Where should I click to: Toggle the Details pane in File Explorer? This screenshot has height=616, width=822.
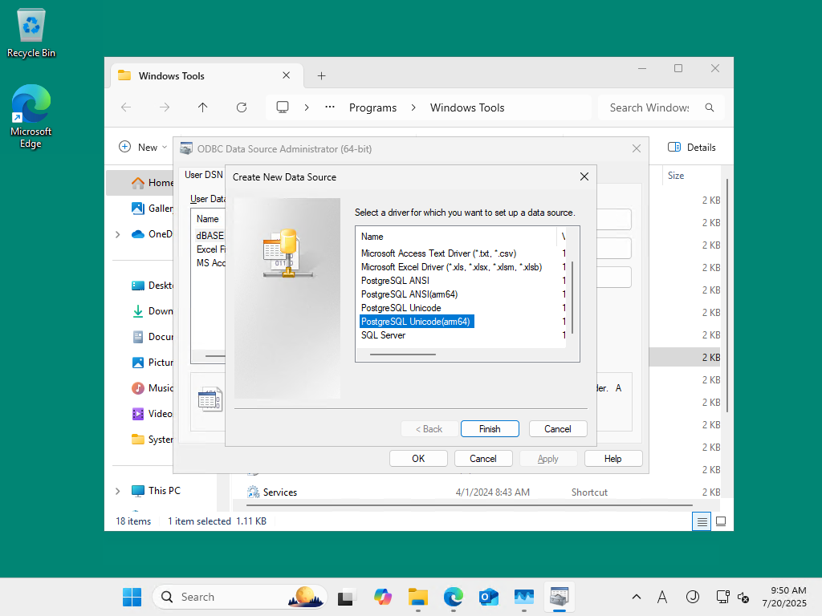(x=692, y=148)
